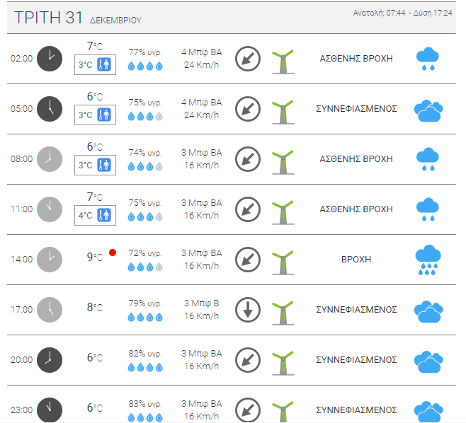Click the clock icon for 02:00

[x=50, y=59]
